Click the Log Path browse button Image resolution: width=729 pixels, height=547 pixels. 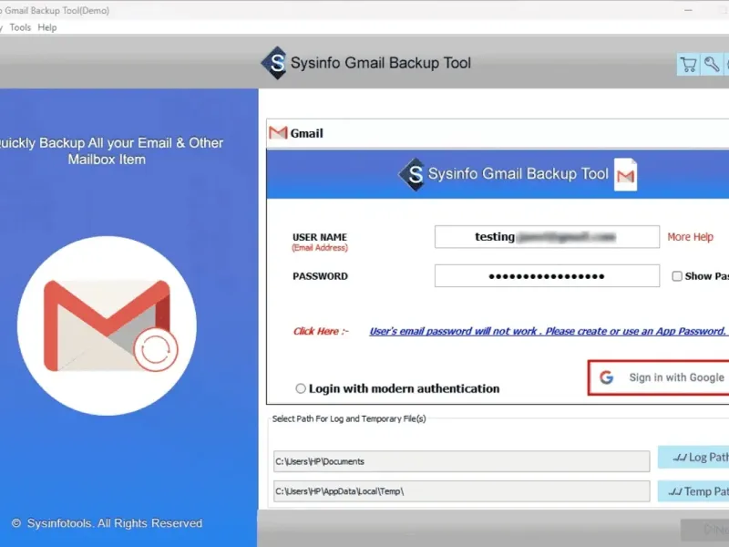[693, 458]
